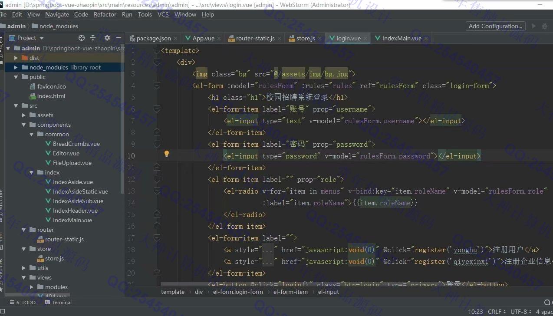The width and height of the screenshot is (553, 316).
Task: Click the Run arrow icon next to Add Configuration
Action: coord(534,26)
